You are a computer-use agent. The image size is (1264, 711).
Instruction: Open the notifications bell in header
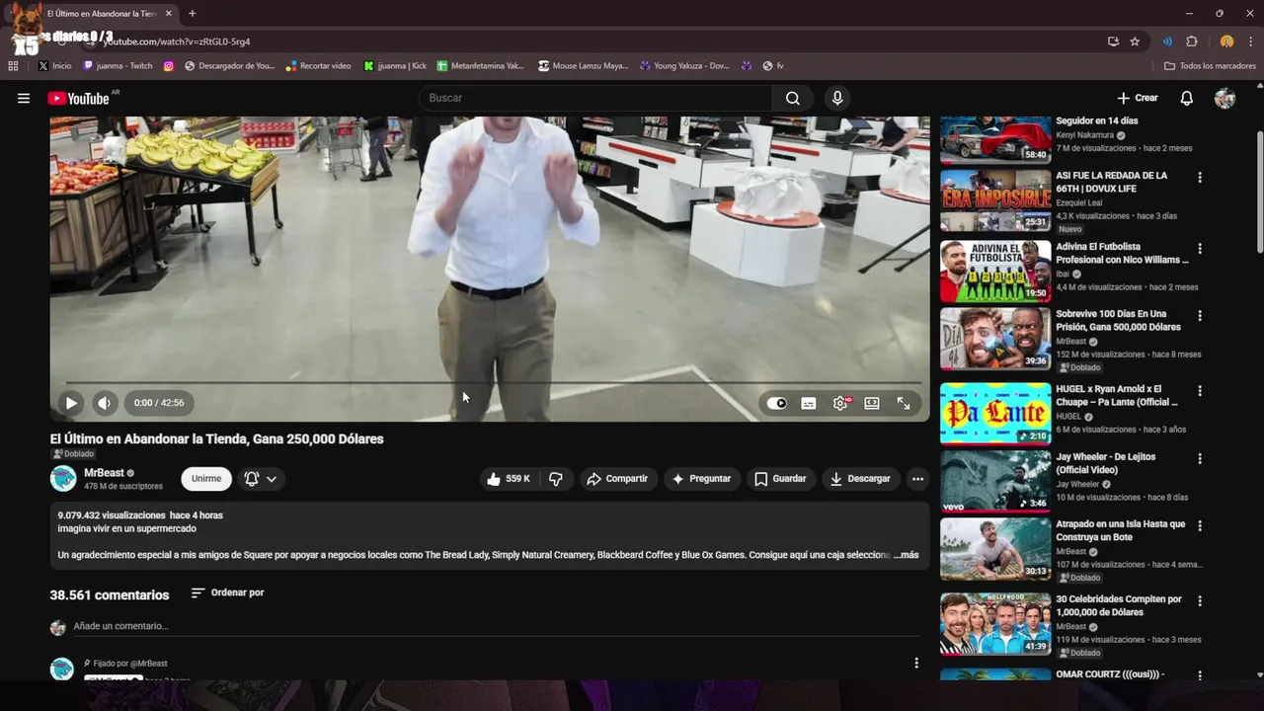click(x=1187, y=98)
